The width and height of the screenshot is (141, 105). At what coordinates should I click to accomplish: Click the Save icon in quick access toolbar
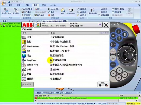tap(9, 2)
